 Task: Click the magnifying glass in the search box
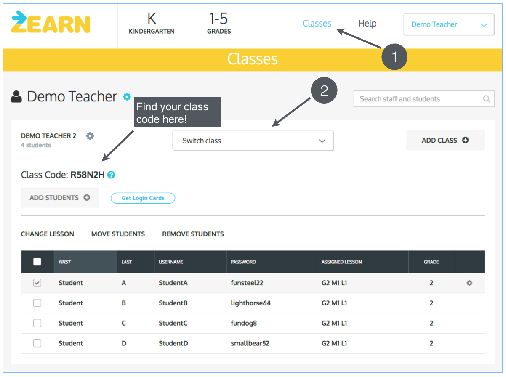click(486, 99)
